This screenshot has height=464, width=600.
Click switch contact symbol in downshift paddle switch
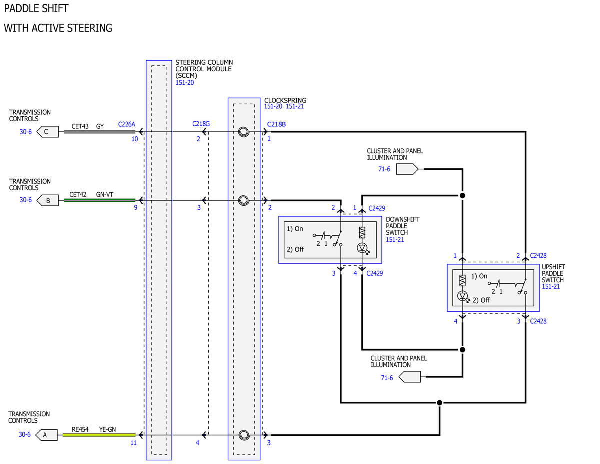(328, 237)
